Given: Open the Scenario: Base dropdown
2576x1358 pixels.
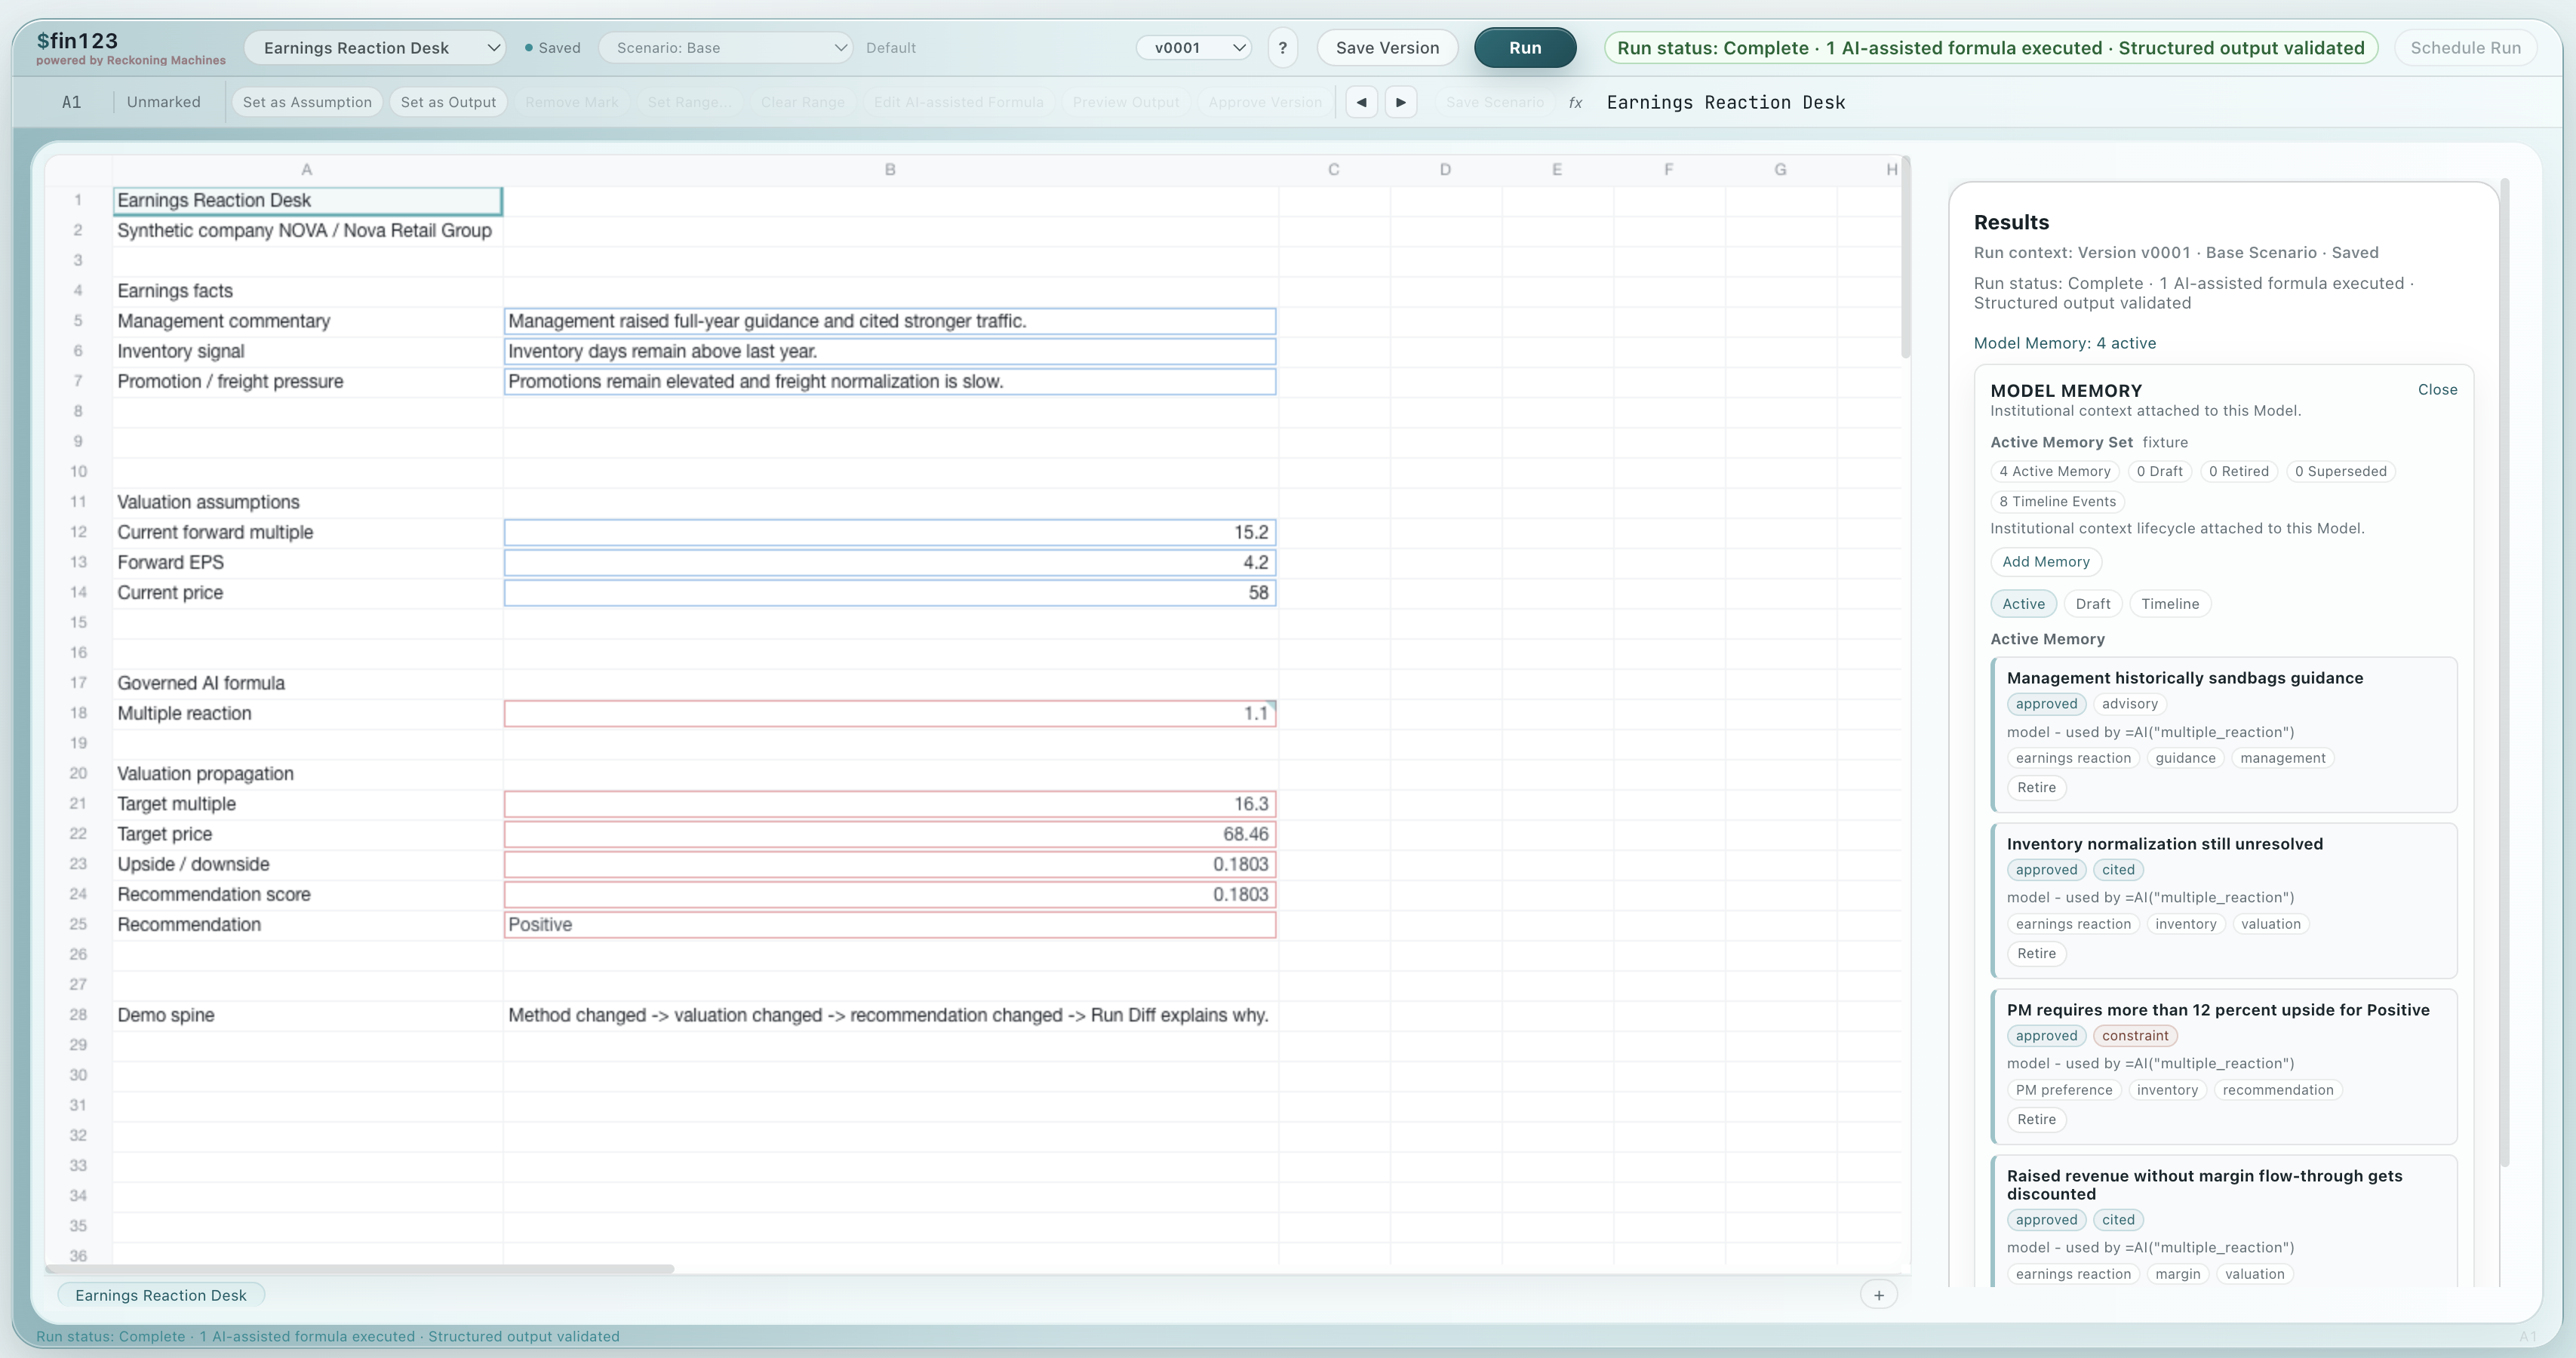Looking at the screenshot, I should (725, 48).
